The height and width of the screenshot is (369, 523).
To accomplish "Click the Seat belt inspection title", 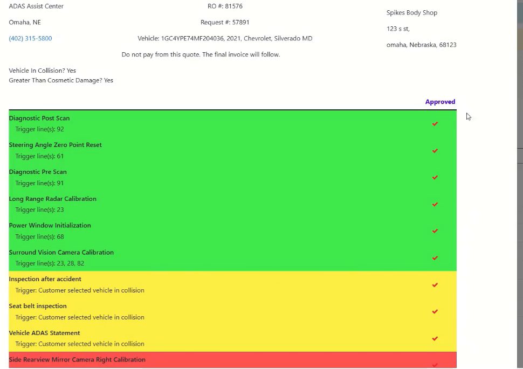I will pyautogui.click(x=38, y=306).
